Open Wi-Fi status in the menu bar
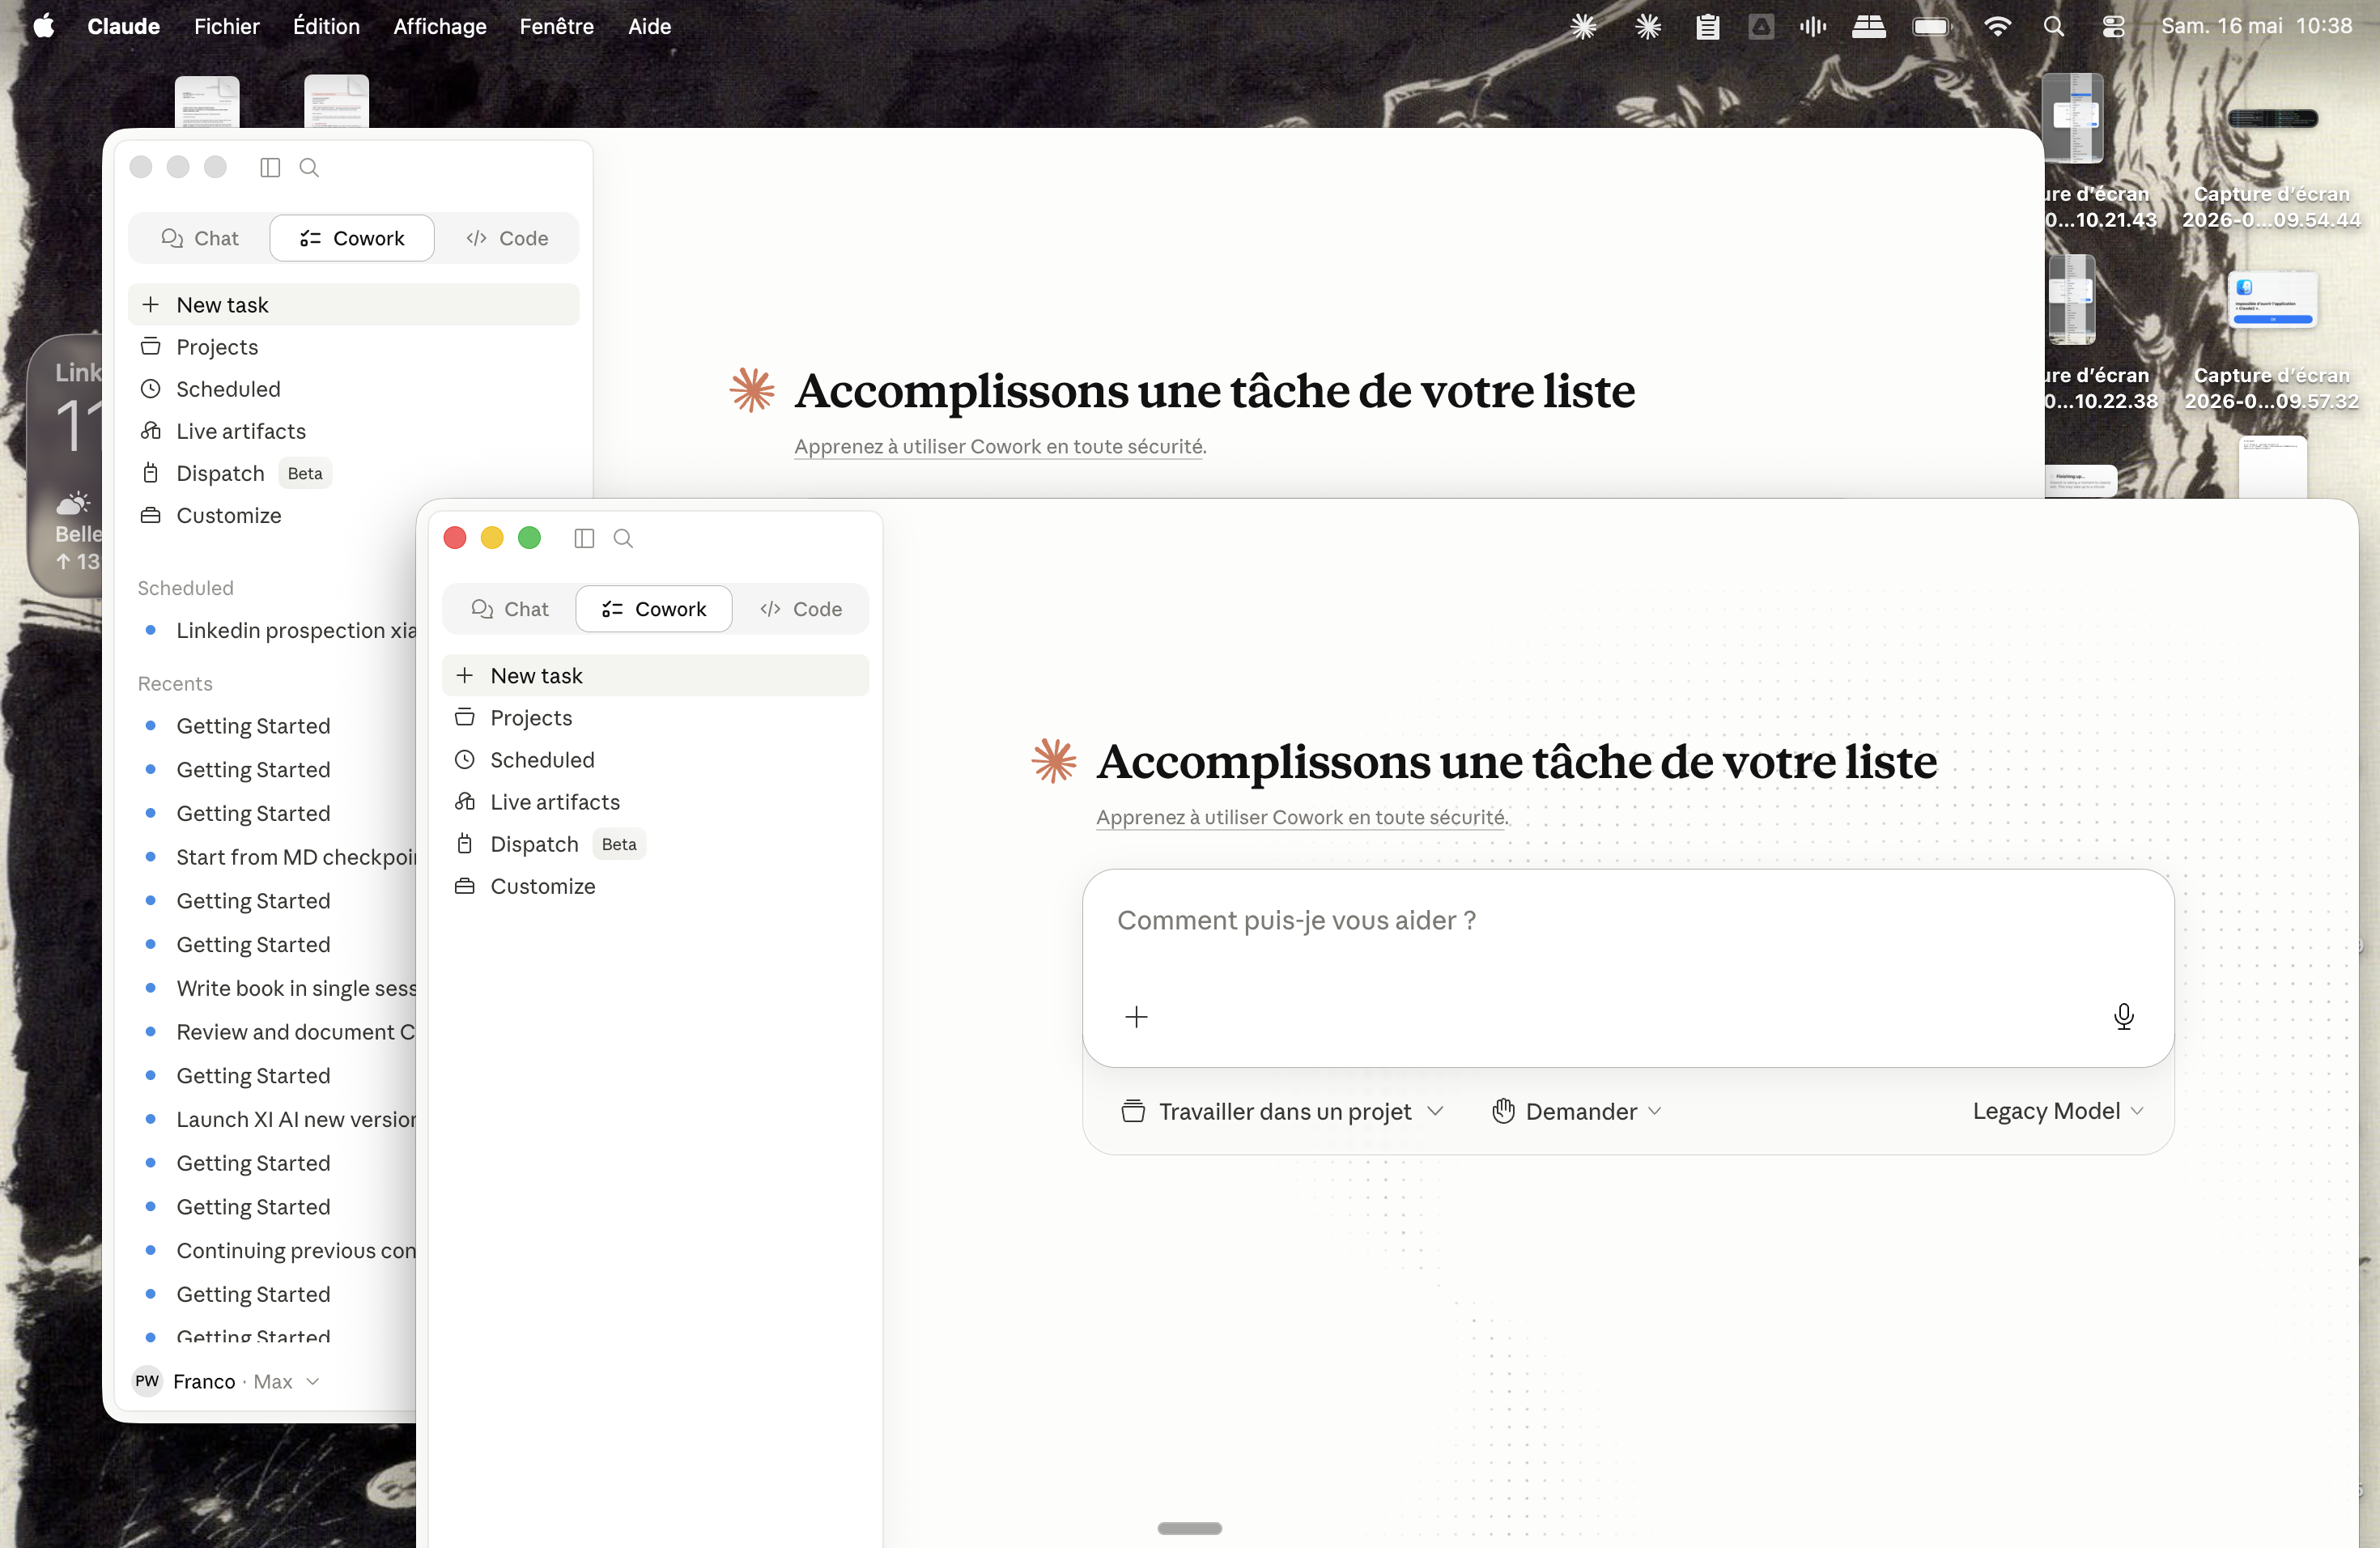Screen dimensions: 2380x1548 pyautogui.click(x=1997, y=26)
